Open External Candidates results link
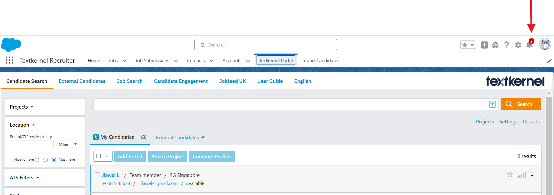The height and width of the screenshot is (195, 554). (177, 138)
